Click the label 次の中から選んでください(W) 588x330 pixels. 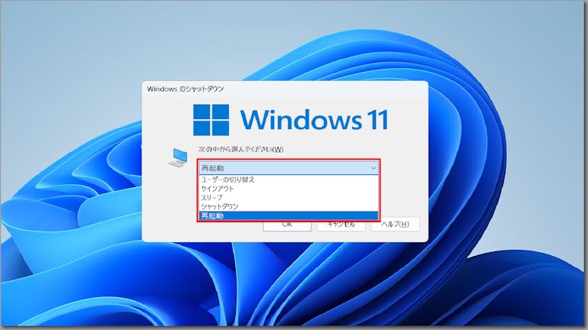tap(240, 149)
